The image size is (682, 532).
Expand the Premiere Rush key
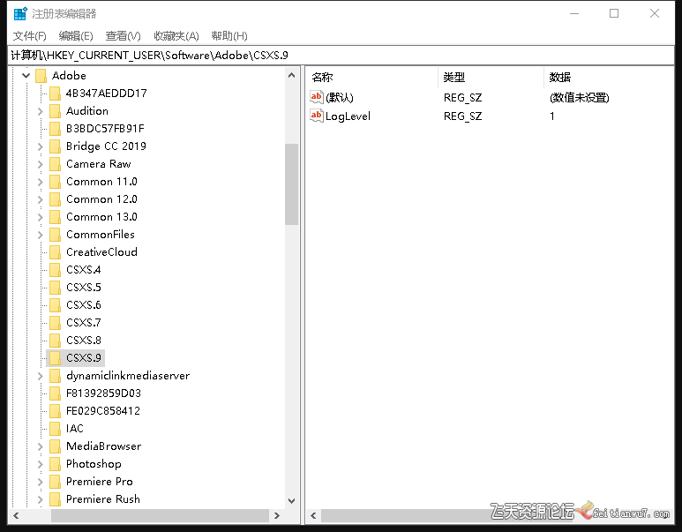[41, 499]
